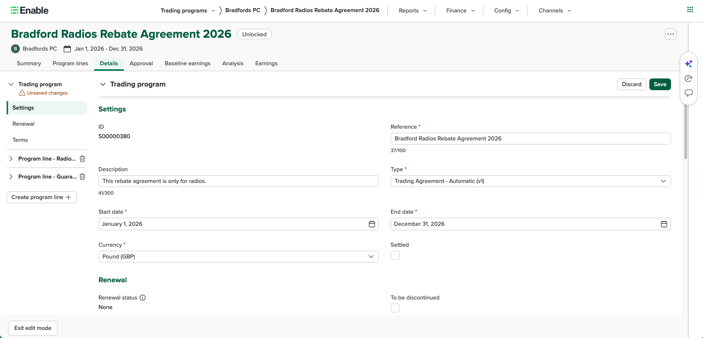Screen dimensions: 703x338
Task: Switch to the Approval tab
Action: pyautogui.click(x=141, y=63)
